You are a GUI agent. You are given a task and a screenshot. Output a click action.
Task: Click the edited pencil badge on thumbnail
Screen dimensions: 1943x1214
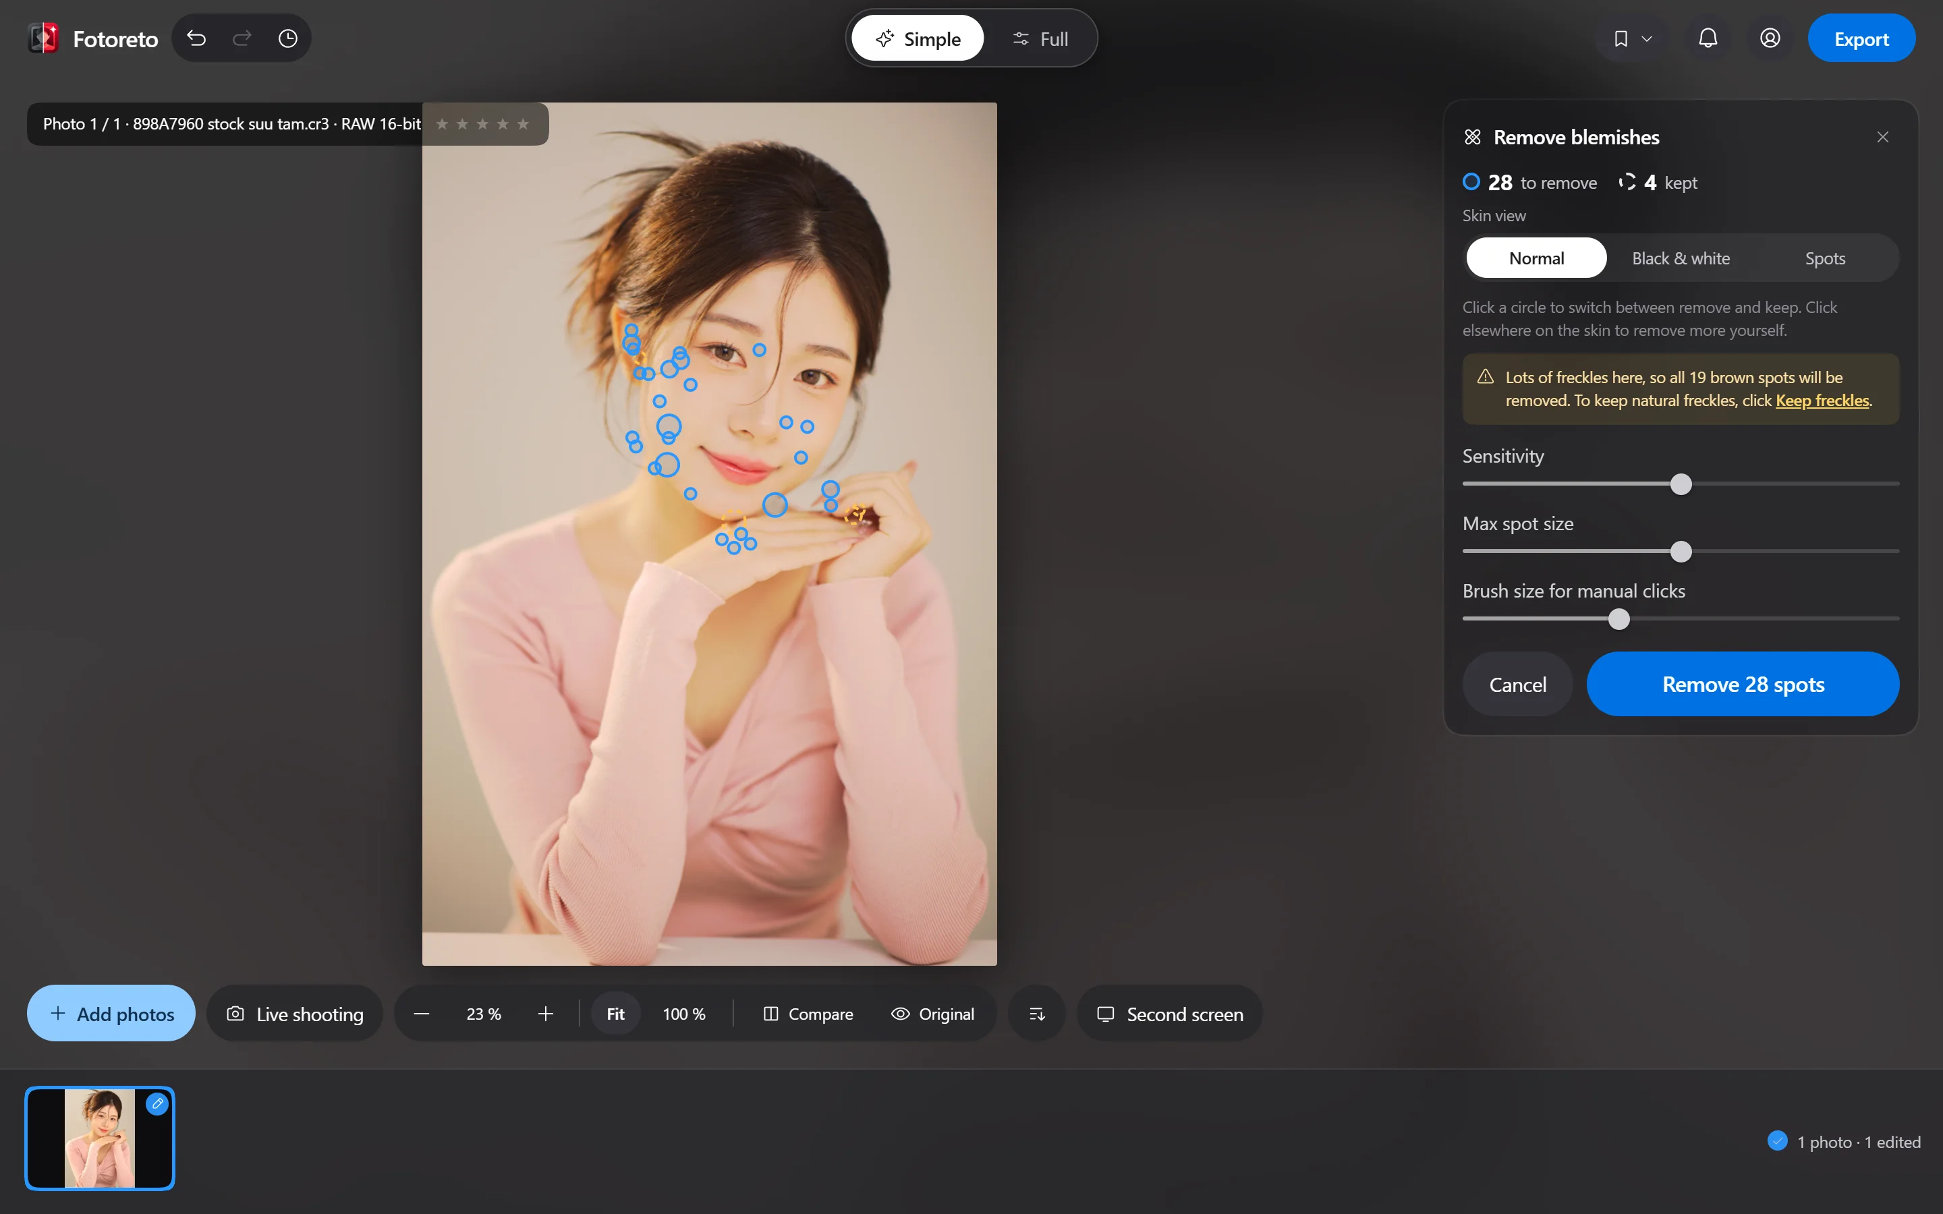(x=157, y=1104)
